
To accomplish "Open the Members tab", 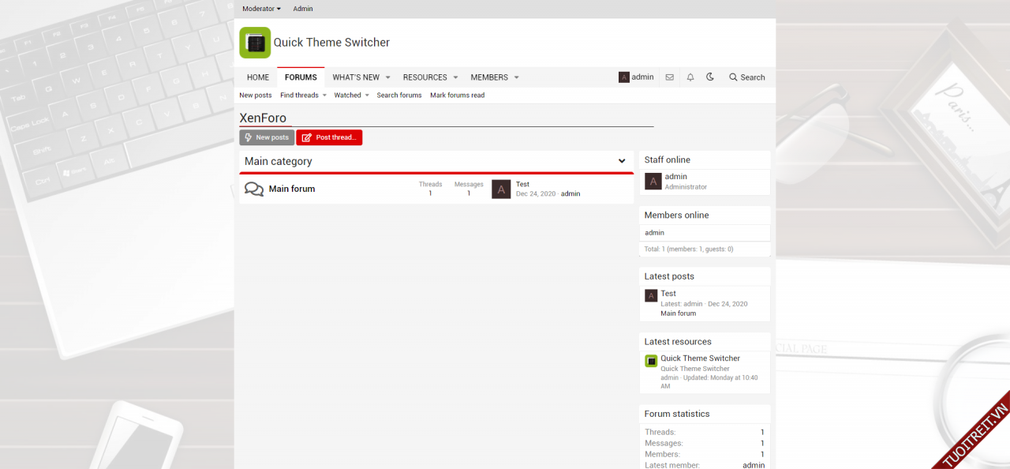I will click(489, 77).
